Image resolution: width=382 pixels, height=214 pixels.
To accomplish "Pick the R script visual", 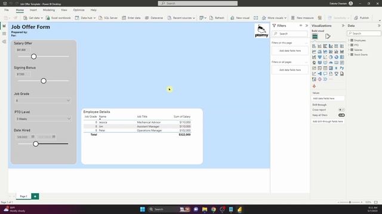I will (x=337, y=68).
